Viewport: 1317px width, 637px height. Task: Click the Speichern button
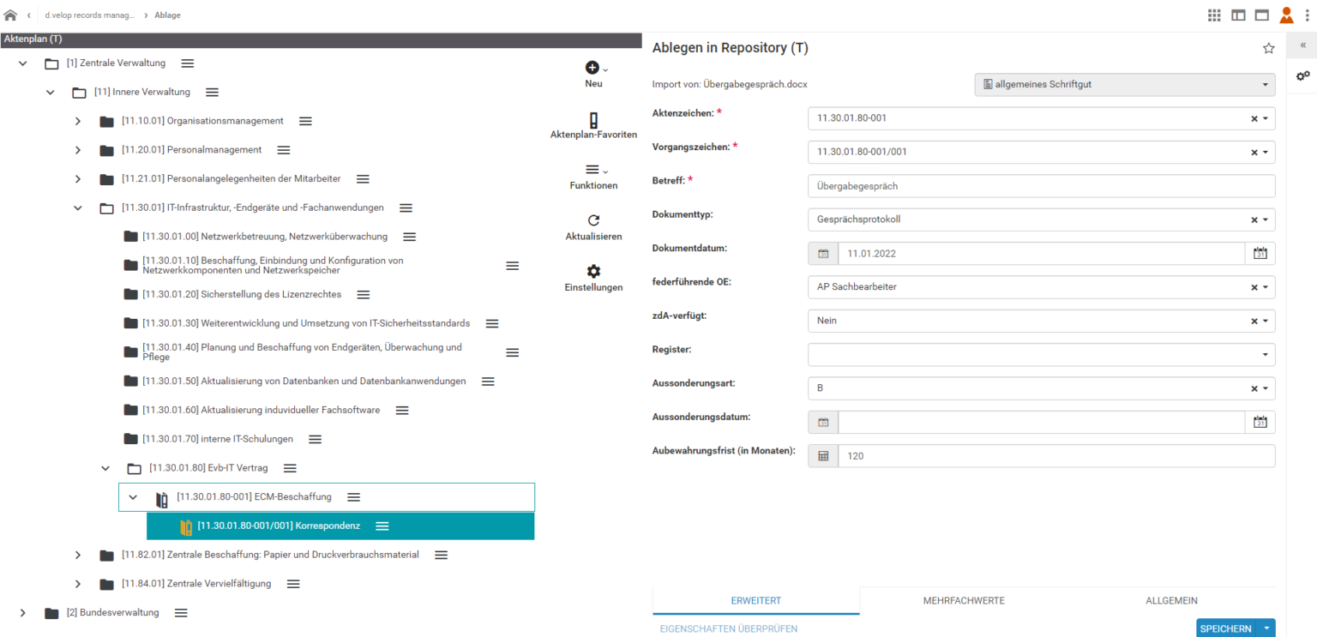point(1225,628)
